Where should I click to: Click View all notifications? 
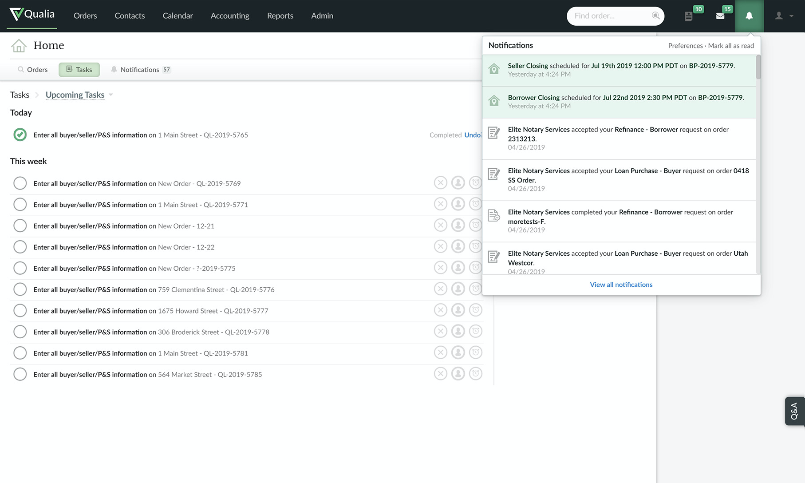pyautogui.click(x=620, y=284)
